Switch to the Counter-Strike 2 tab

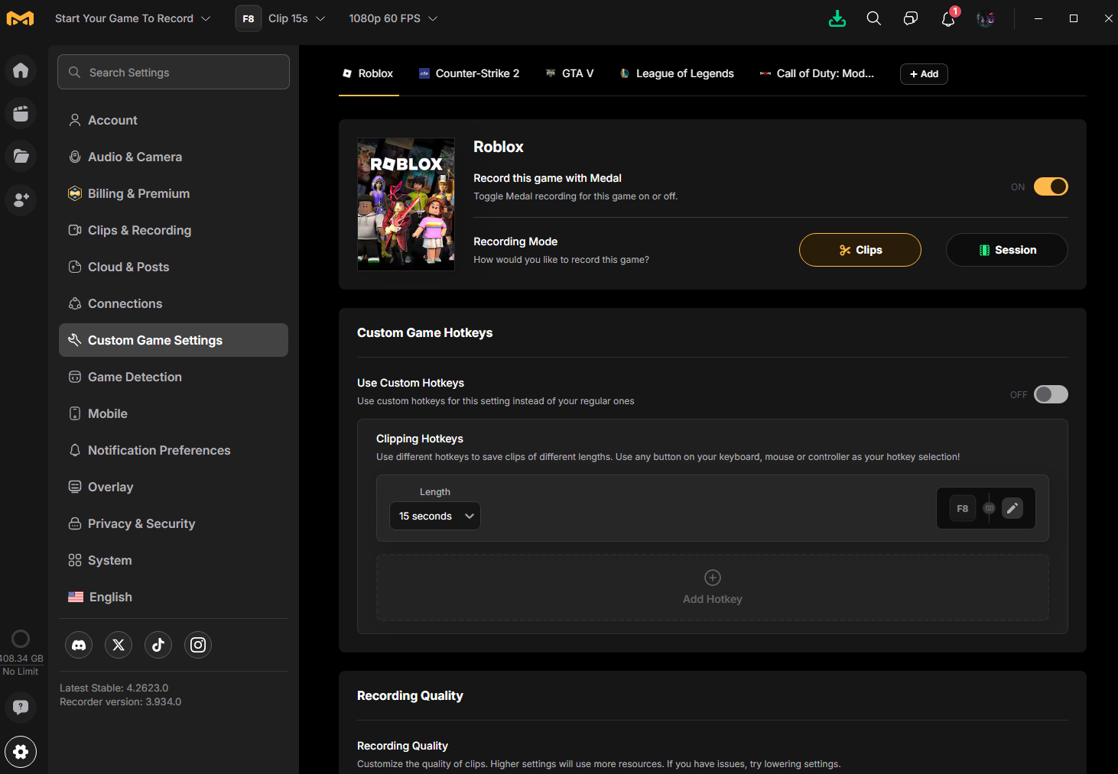469,73
